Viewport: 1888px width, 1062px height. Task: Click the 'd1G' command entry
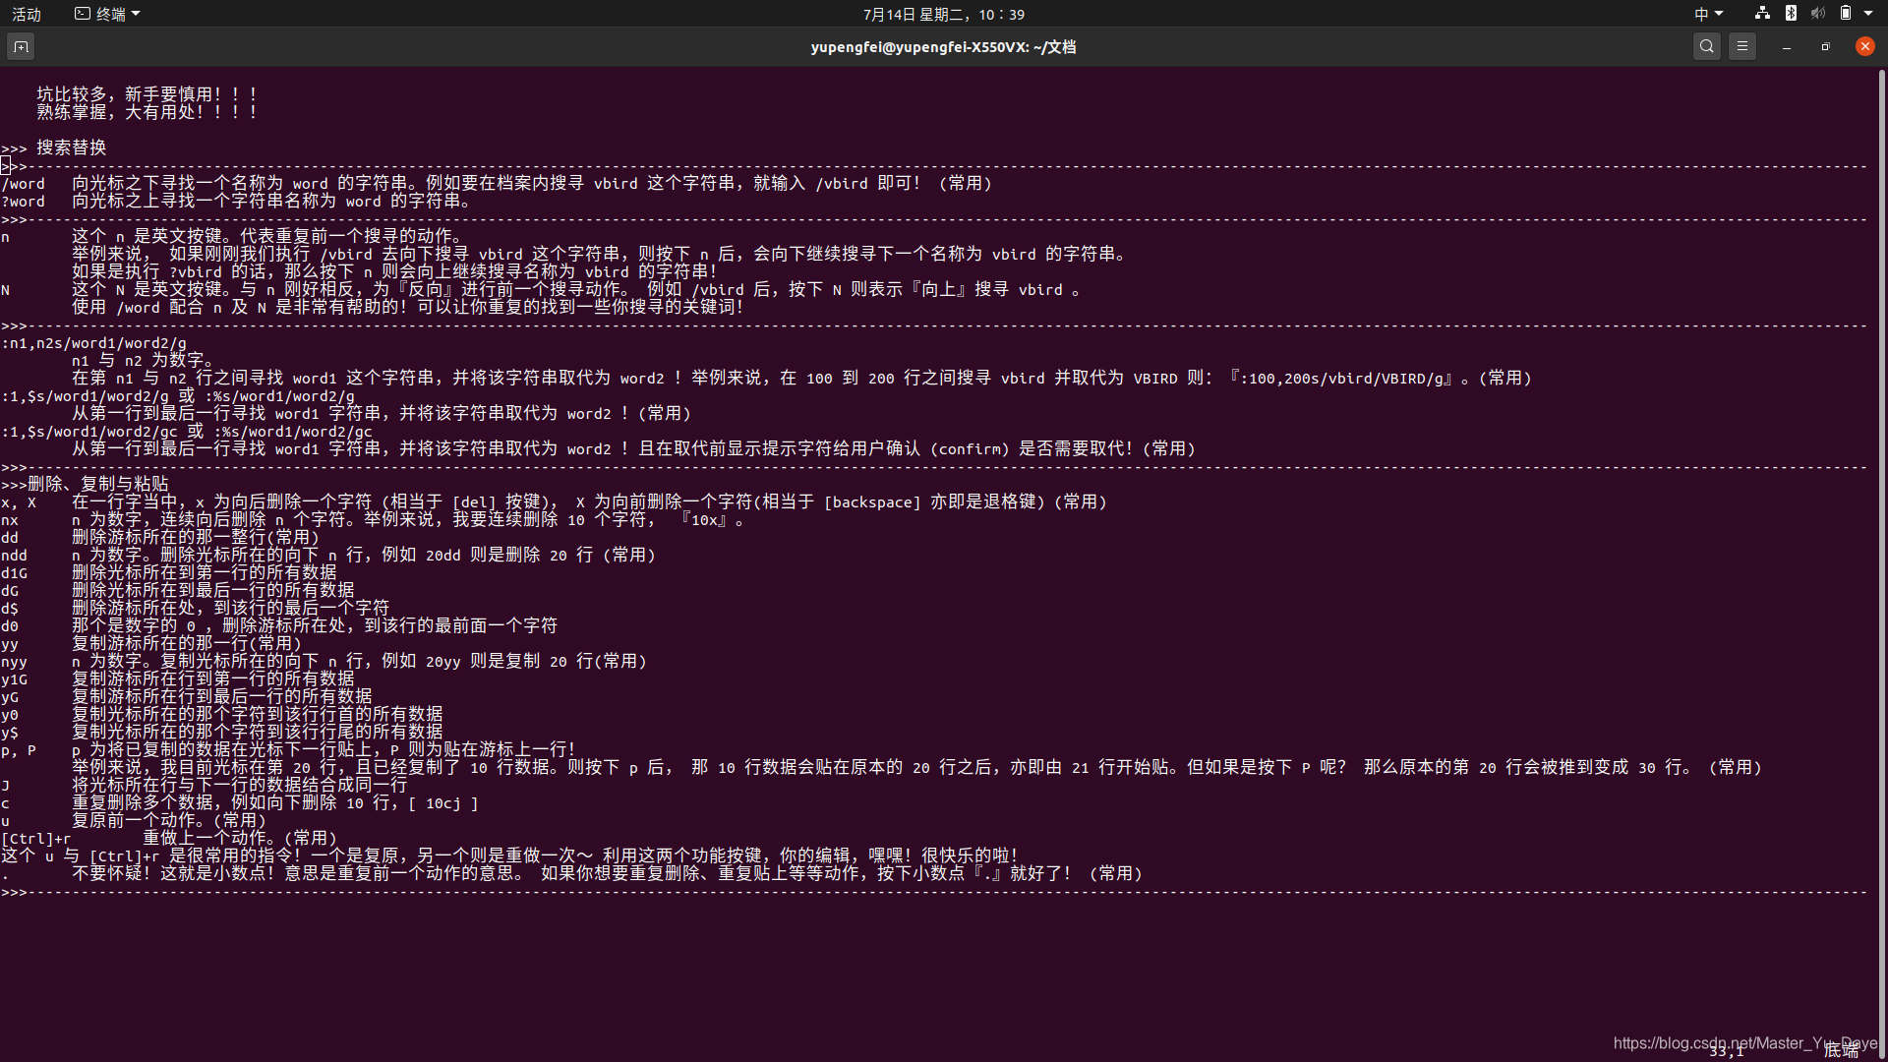pos(14,573)
